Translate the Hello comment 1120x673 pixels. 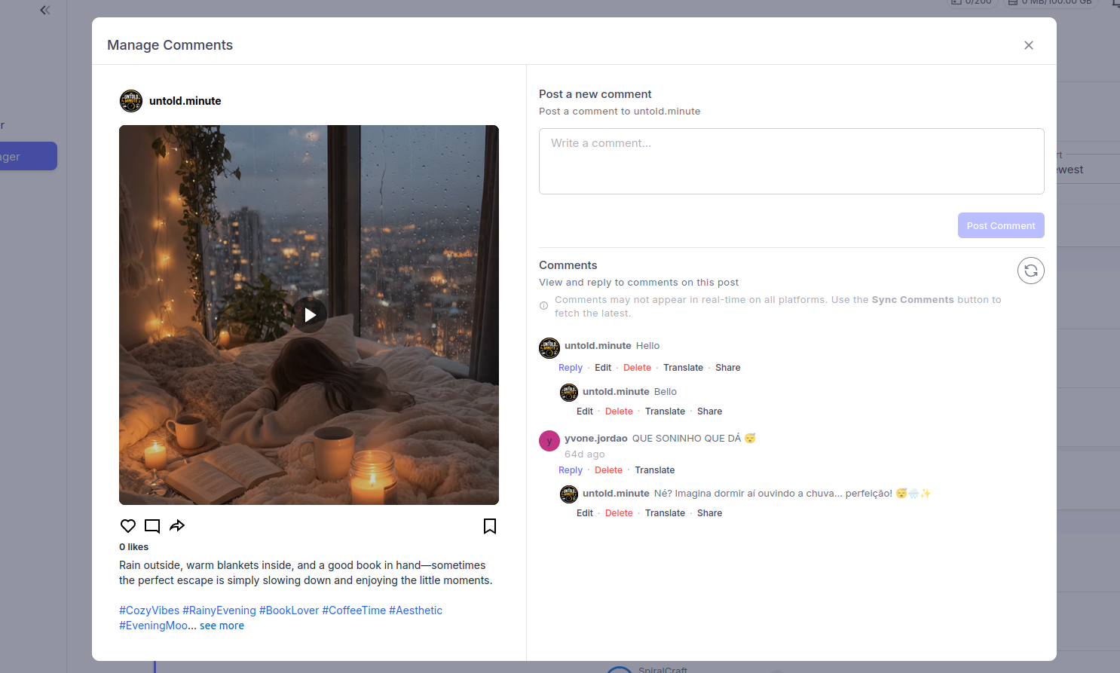point(683,368)
